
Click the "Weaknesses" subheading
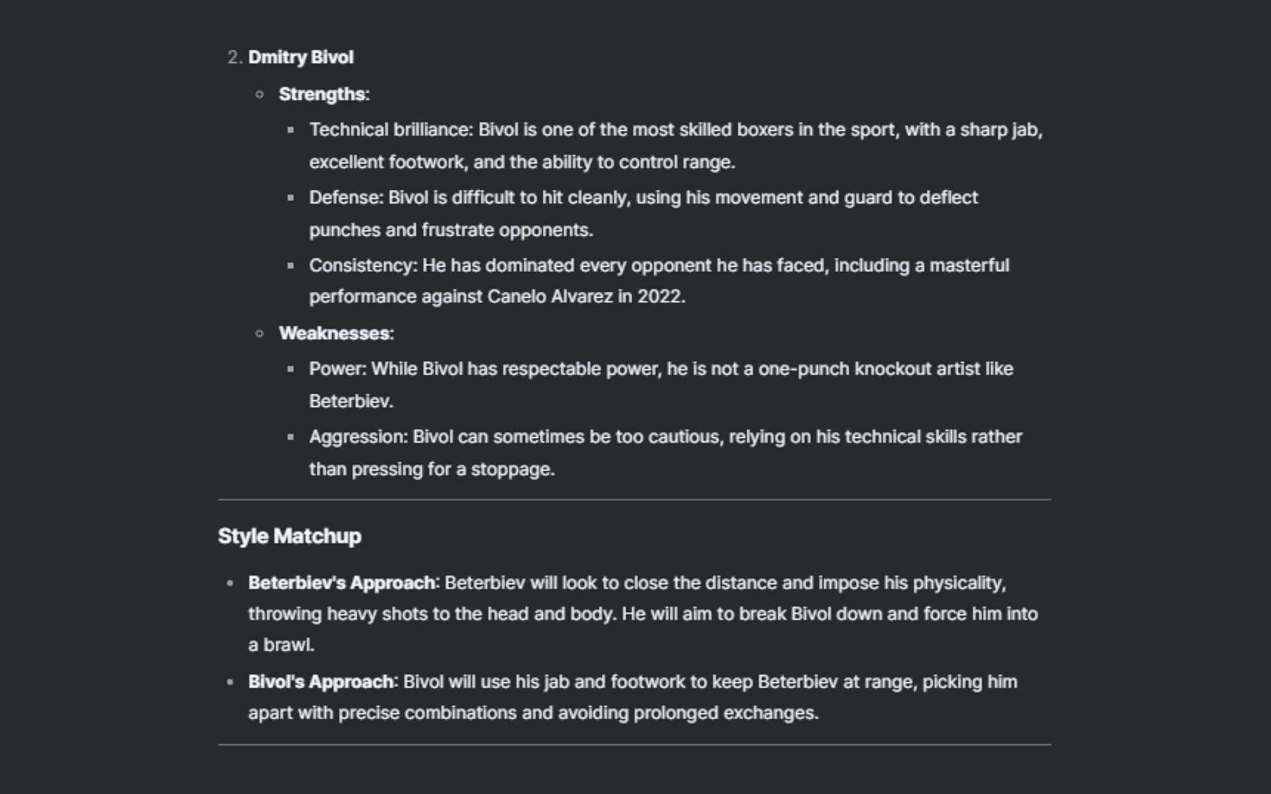point(334,333)
